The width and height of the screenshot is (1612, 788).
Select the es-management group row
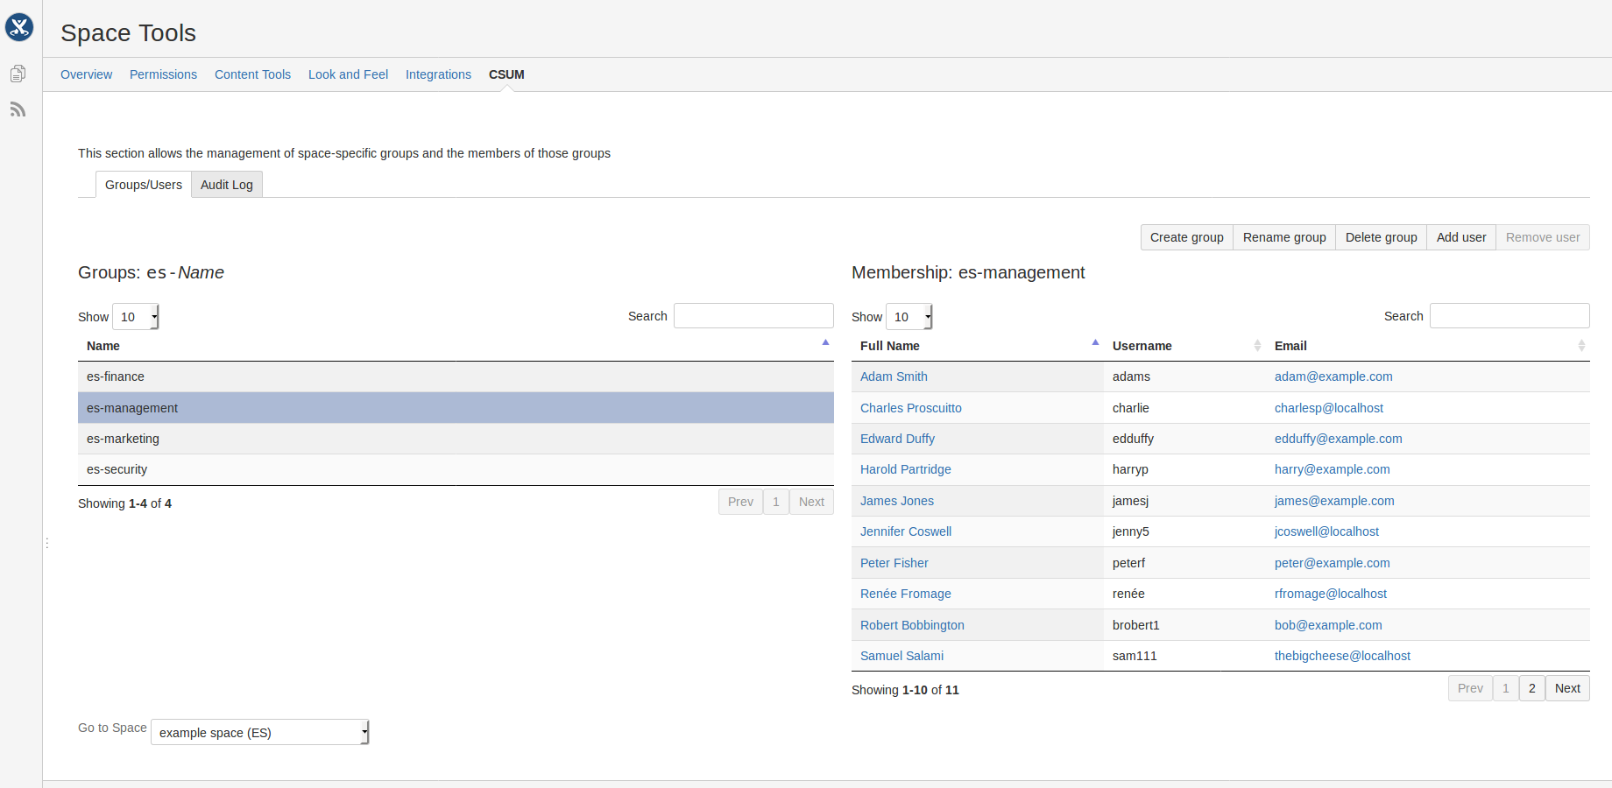(456, 408)
